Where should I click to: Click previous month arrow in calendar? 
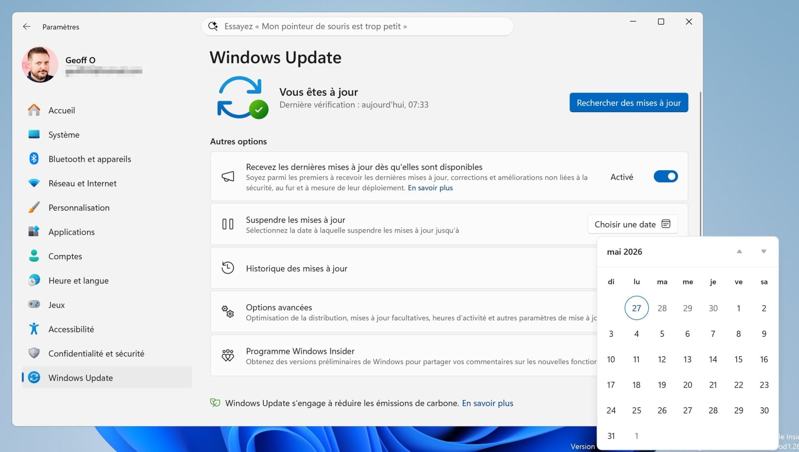[x=739, y=251]
